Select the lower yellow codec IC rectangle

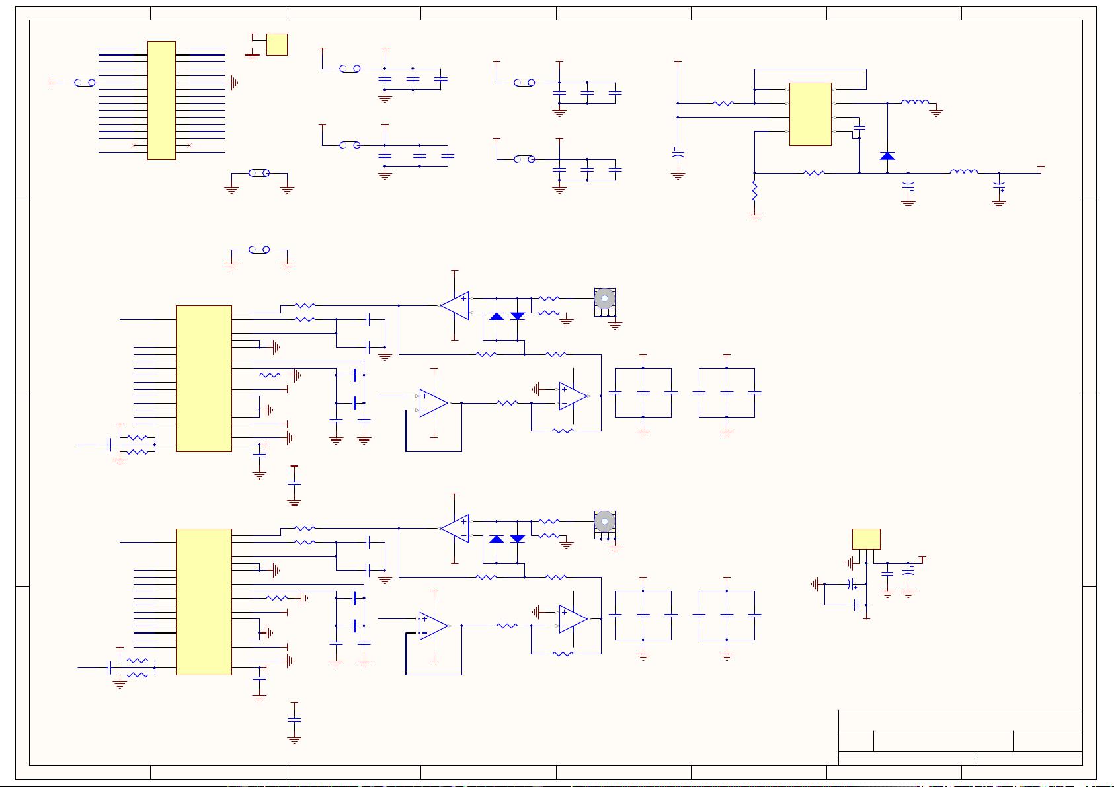pos(203,603)
